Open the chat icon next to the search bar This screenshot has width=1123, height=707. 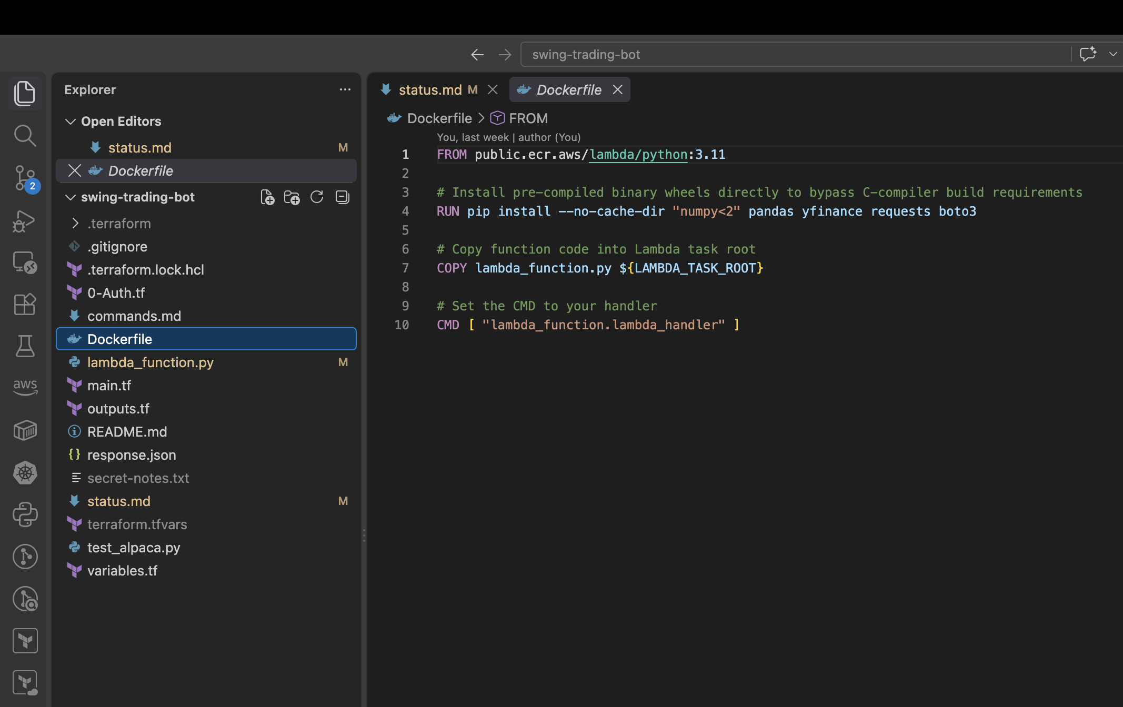point(1088,54)
